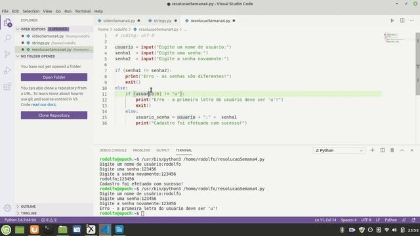Viewport: 420px width, 236px height.
Task: Open videoSemana4.py in Open Editors list
Action: point(54,36)
